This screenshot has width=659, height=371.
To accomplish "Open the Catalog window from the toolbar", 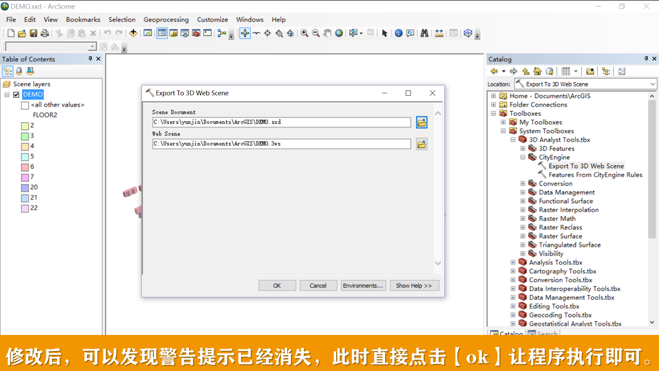I will click(x=174, y=33).
